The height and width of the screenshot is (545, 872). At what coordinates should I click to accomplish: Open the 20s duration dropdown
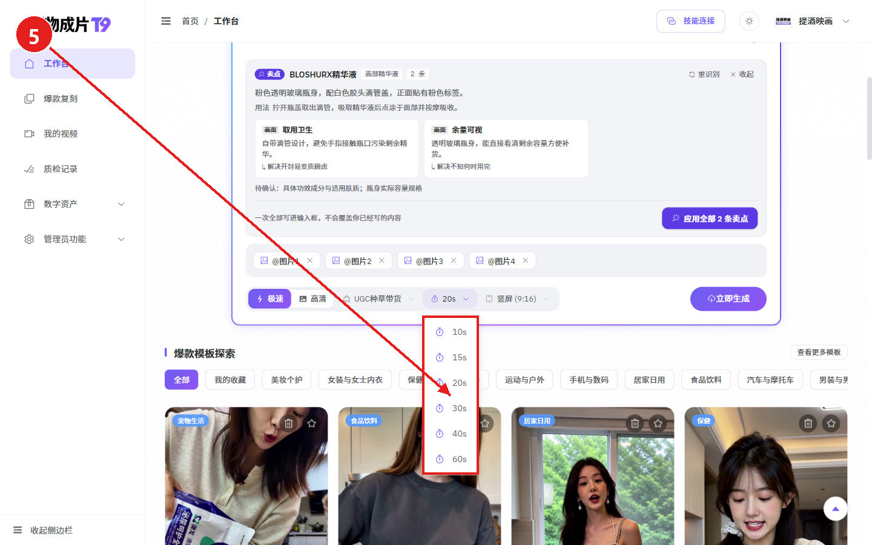click(x=450, y=299)
